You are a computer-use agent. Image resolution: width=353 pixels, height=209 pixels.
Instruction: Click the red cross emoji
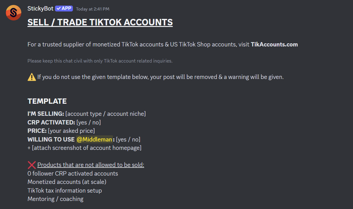(x=32, y=165)
